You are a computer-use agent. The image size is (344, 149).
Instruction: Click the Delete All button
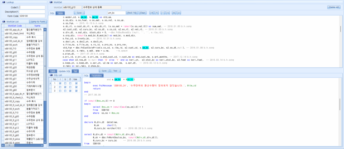[333, 7]
